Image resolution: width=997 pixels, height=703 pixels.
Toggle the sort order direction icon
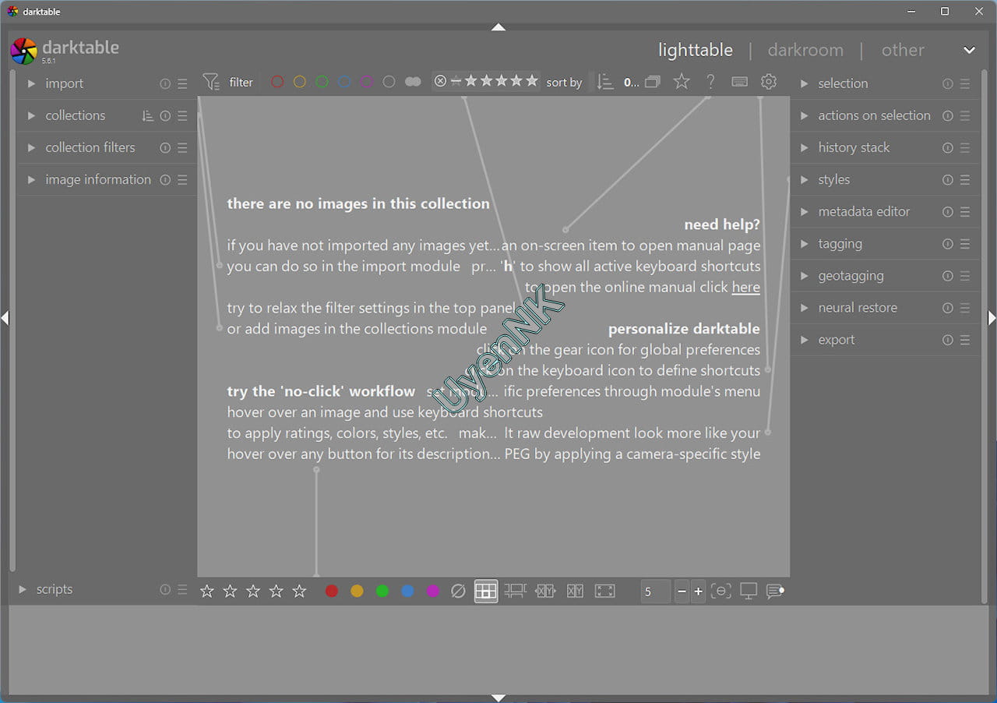click(x=604, y=82)
